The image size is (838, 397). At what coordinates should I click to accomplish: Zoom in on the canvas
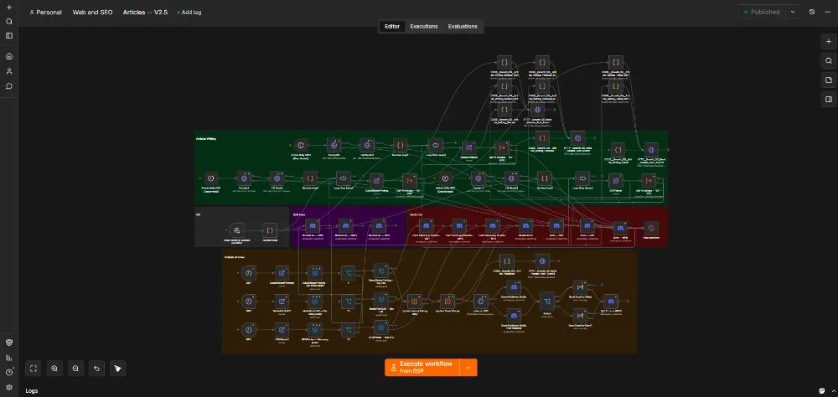(x=54, y=369)
